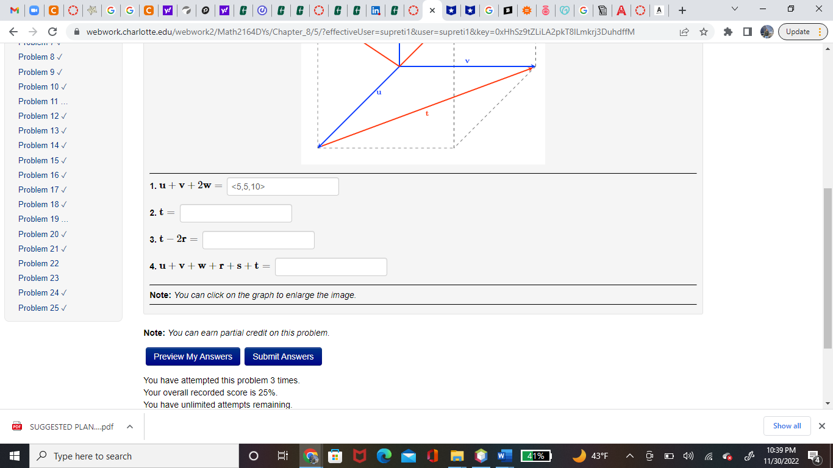Open the Chrome extensions puzzle icon
Image resolution: width=833 pixels, height=468 pixels.
(728, 32)
